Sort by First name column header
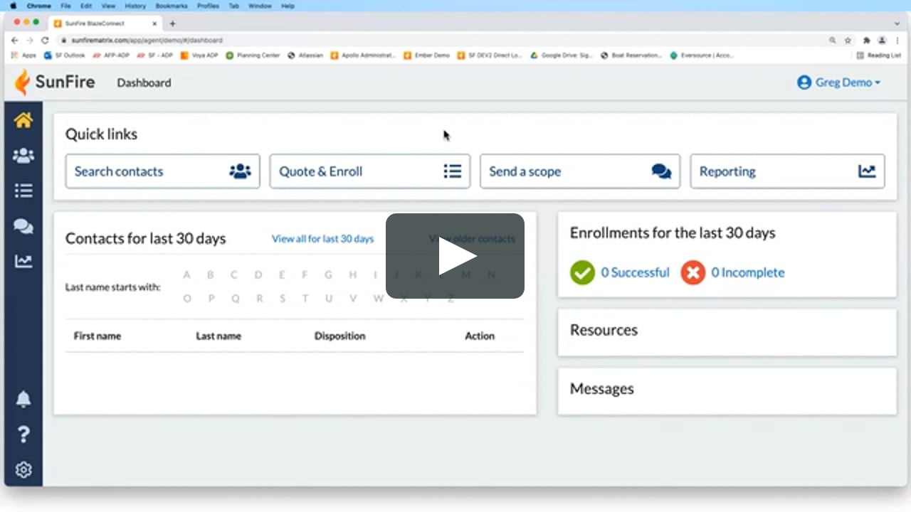911x512 pixels. tap(98, 336)
